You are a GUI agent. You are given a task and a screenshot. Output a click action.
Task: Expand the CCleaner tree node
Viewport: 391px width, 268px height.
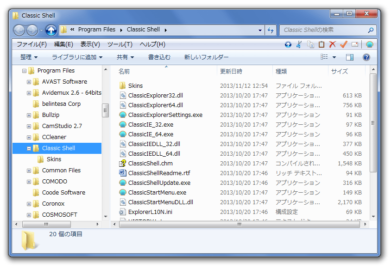click(29, 137)
